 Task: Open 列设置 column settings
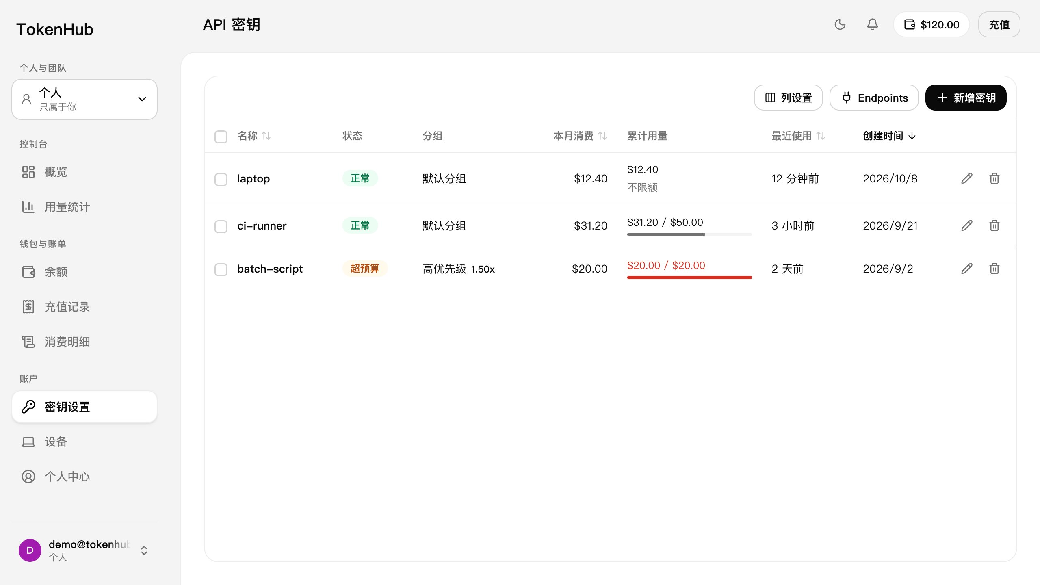coord(788,97)
